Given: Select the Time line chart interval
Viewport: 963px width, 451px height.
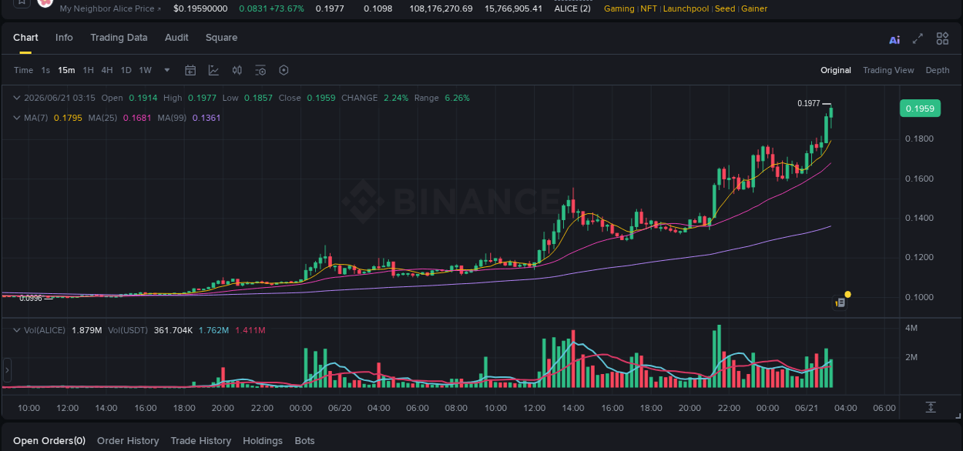Looking at the screenshot, I should click(x=23, y=70).
